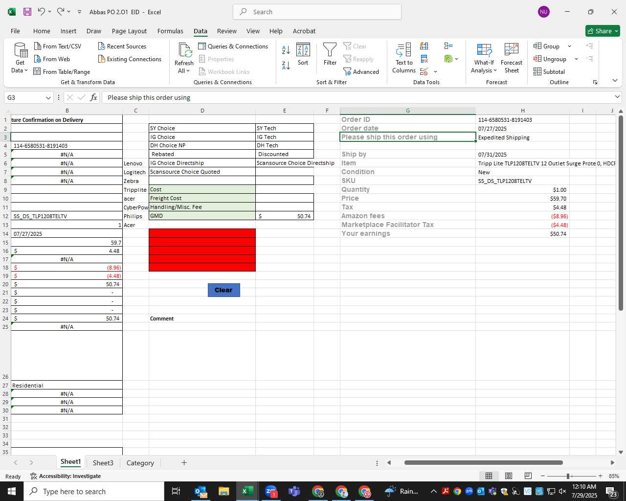Sort Z to A descending
The width and height of the screenshot is (626, 501).
(x=286, y=65)
